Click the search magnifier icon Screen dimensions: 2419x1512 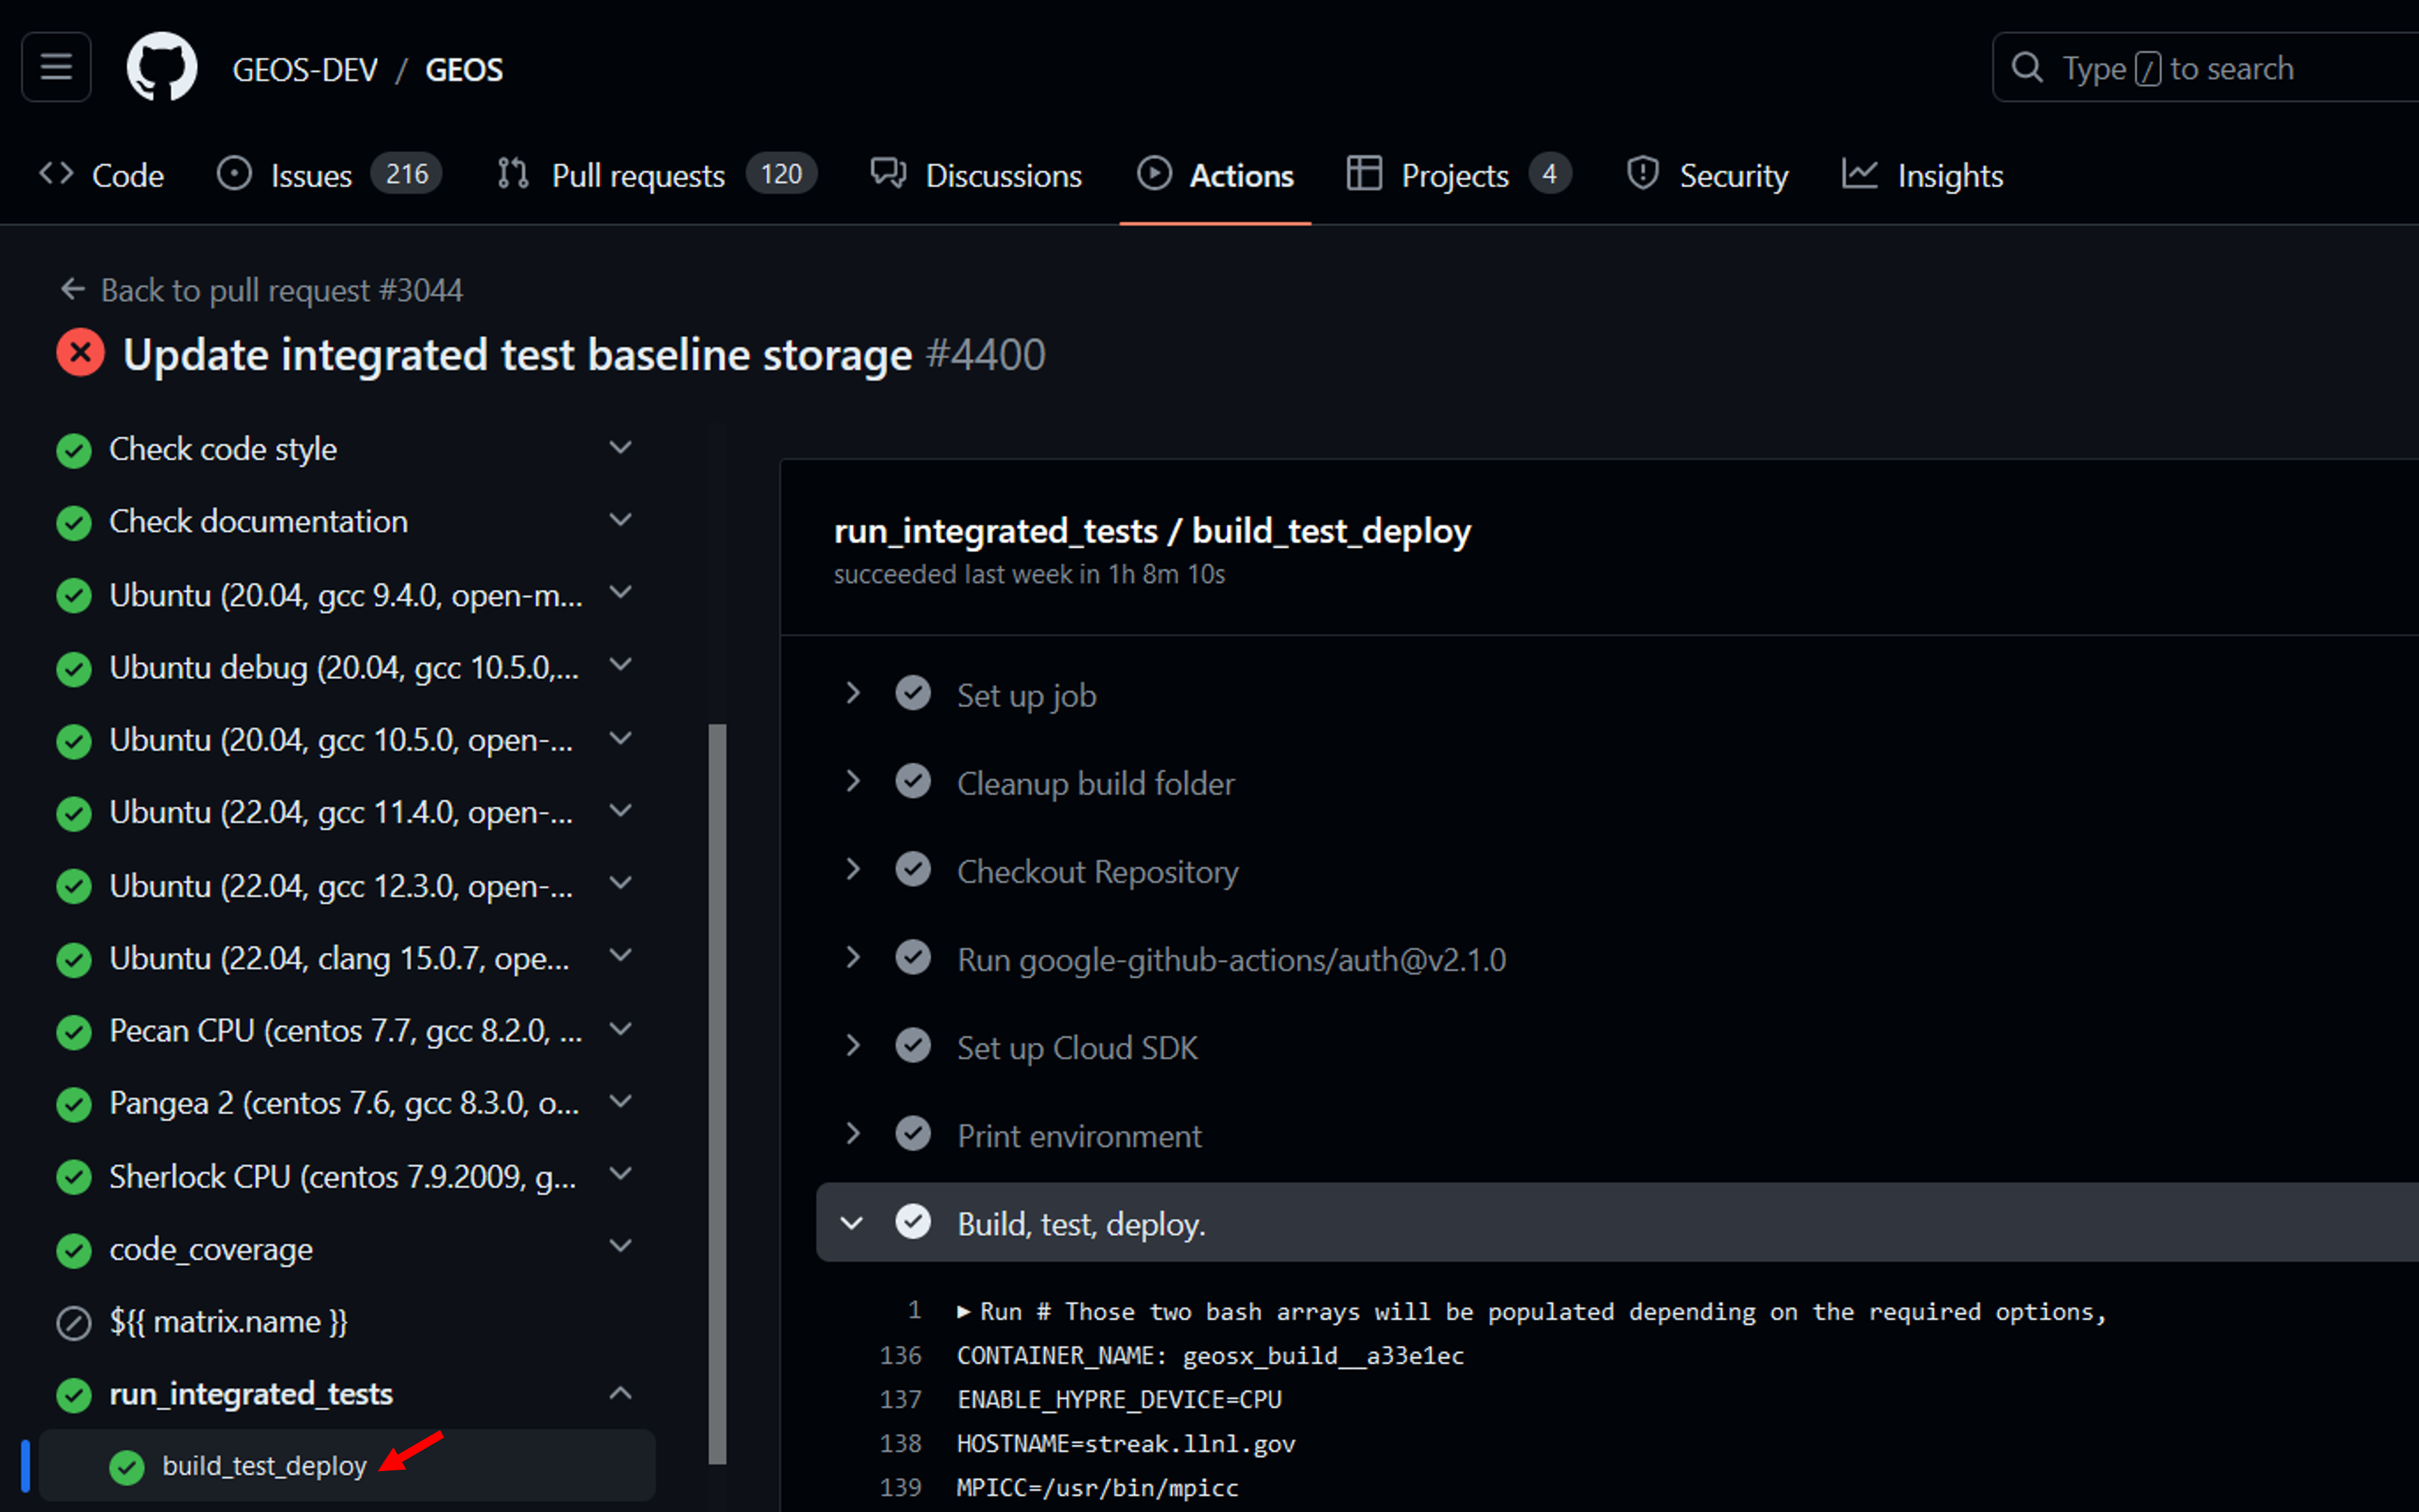point(2027,67)
